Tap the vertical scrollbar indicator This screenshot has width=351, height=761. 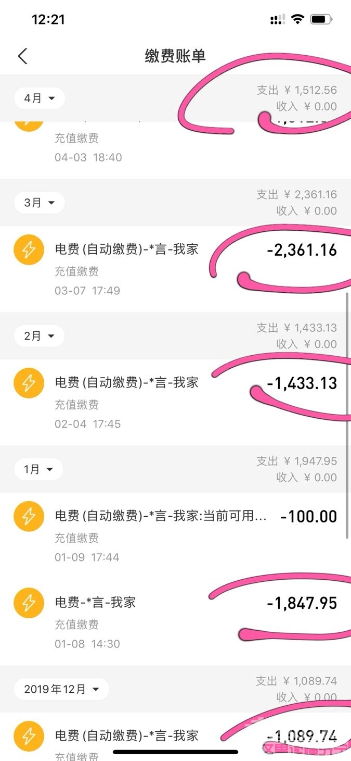(x=347, y=416)
